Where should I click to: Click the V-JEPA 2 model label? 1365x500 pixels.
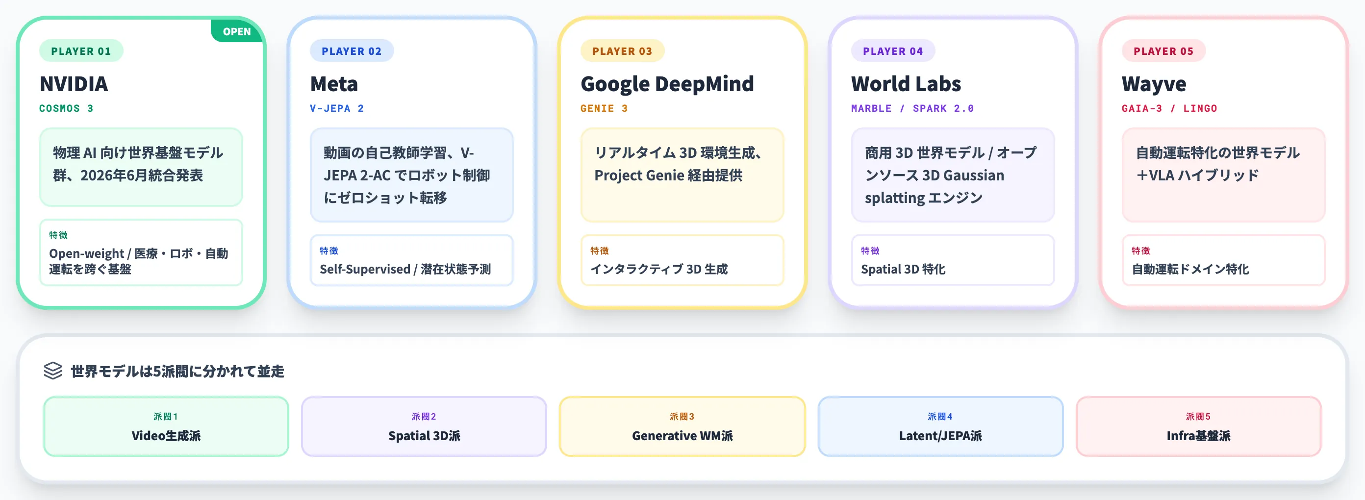tap(337, 108)
